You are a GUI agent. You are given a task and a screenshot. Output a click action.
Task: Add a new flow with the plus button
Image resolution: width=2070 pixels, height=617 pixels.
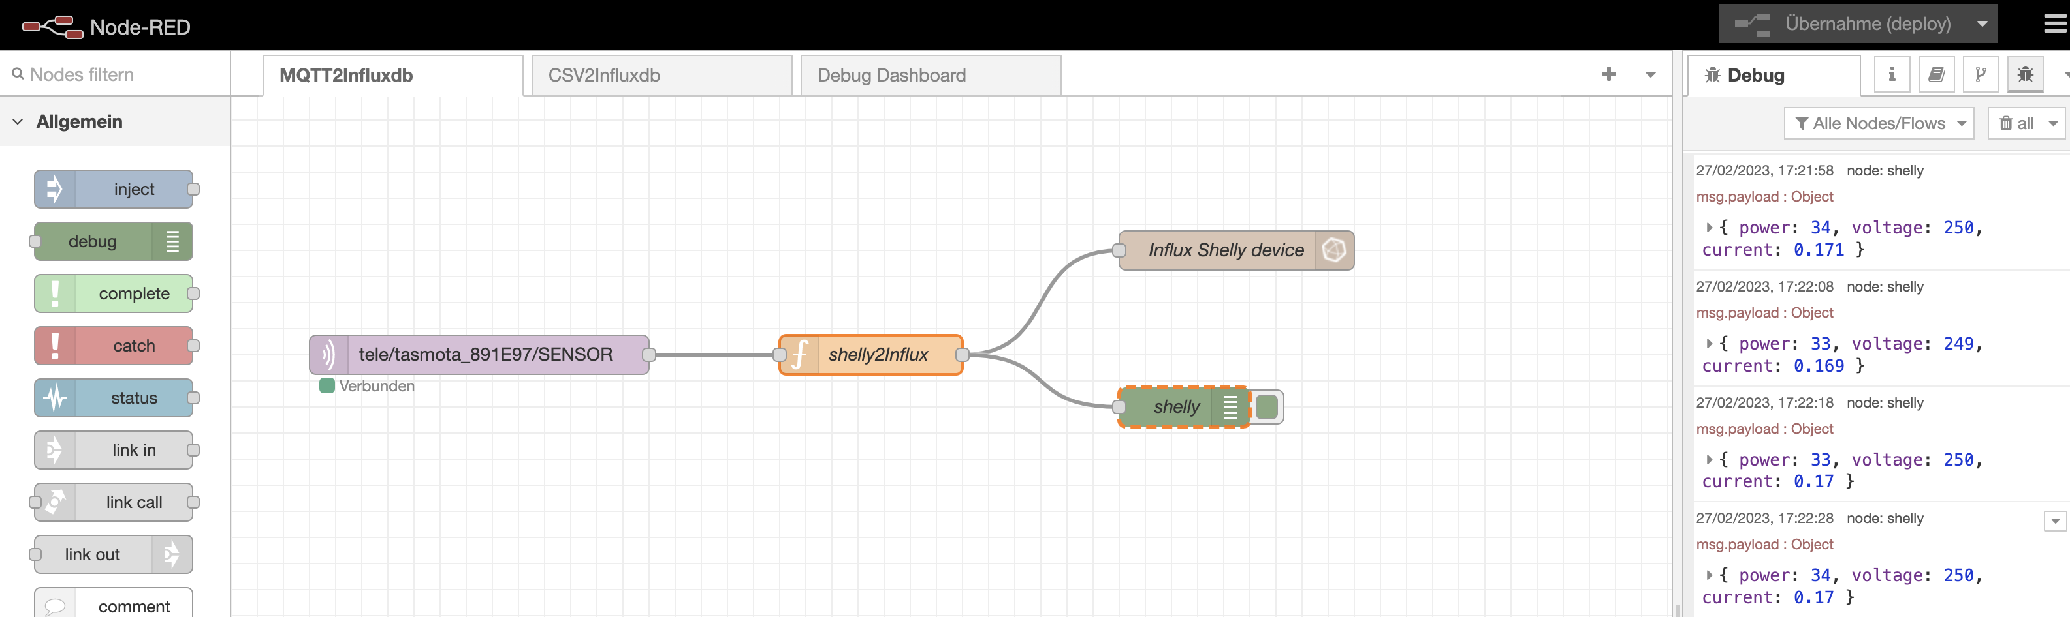pyautogui.click(x=1610, y=74)
